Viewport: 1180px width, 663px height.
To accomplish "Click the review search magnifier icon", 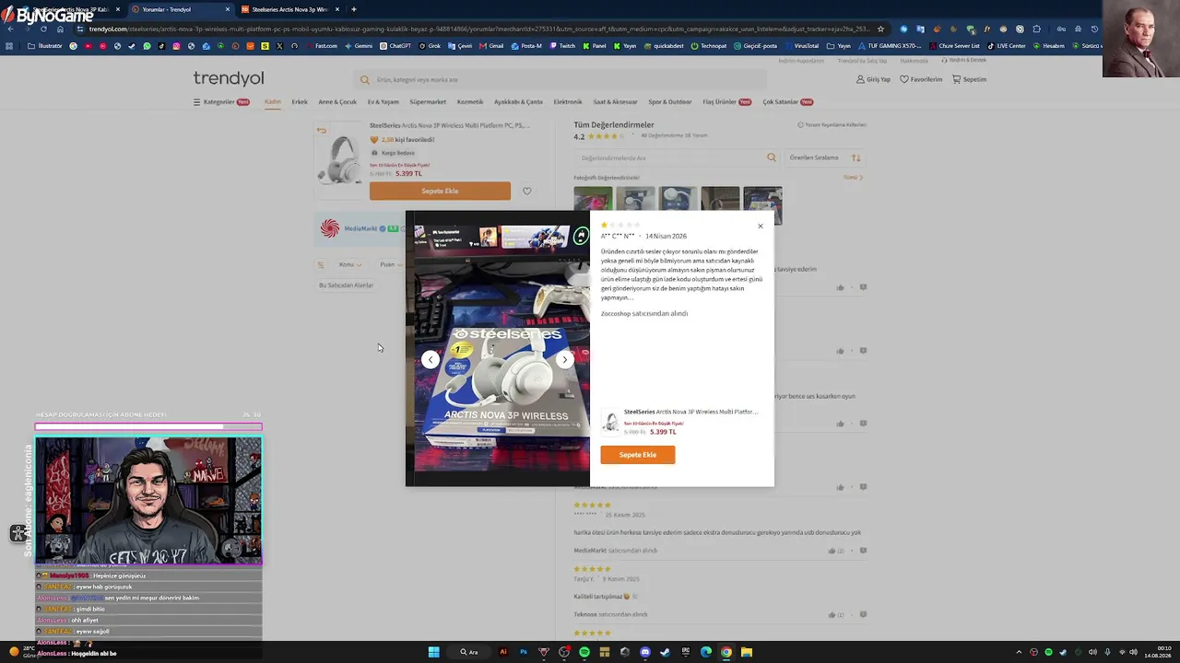I will [772, 157].
